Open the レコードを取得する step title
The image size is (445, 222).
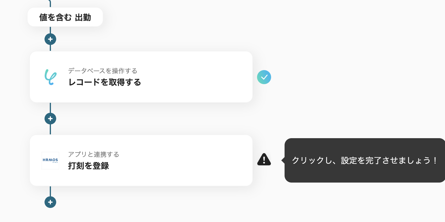(105, 83)
